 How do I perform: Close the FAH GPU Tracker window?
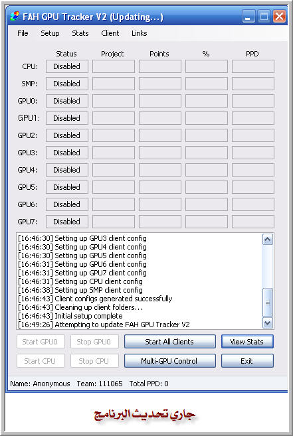click(x=279, y=17)
